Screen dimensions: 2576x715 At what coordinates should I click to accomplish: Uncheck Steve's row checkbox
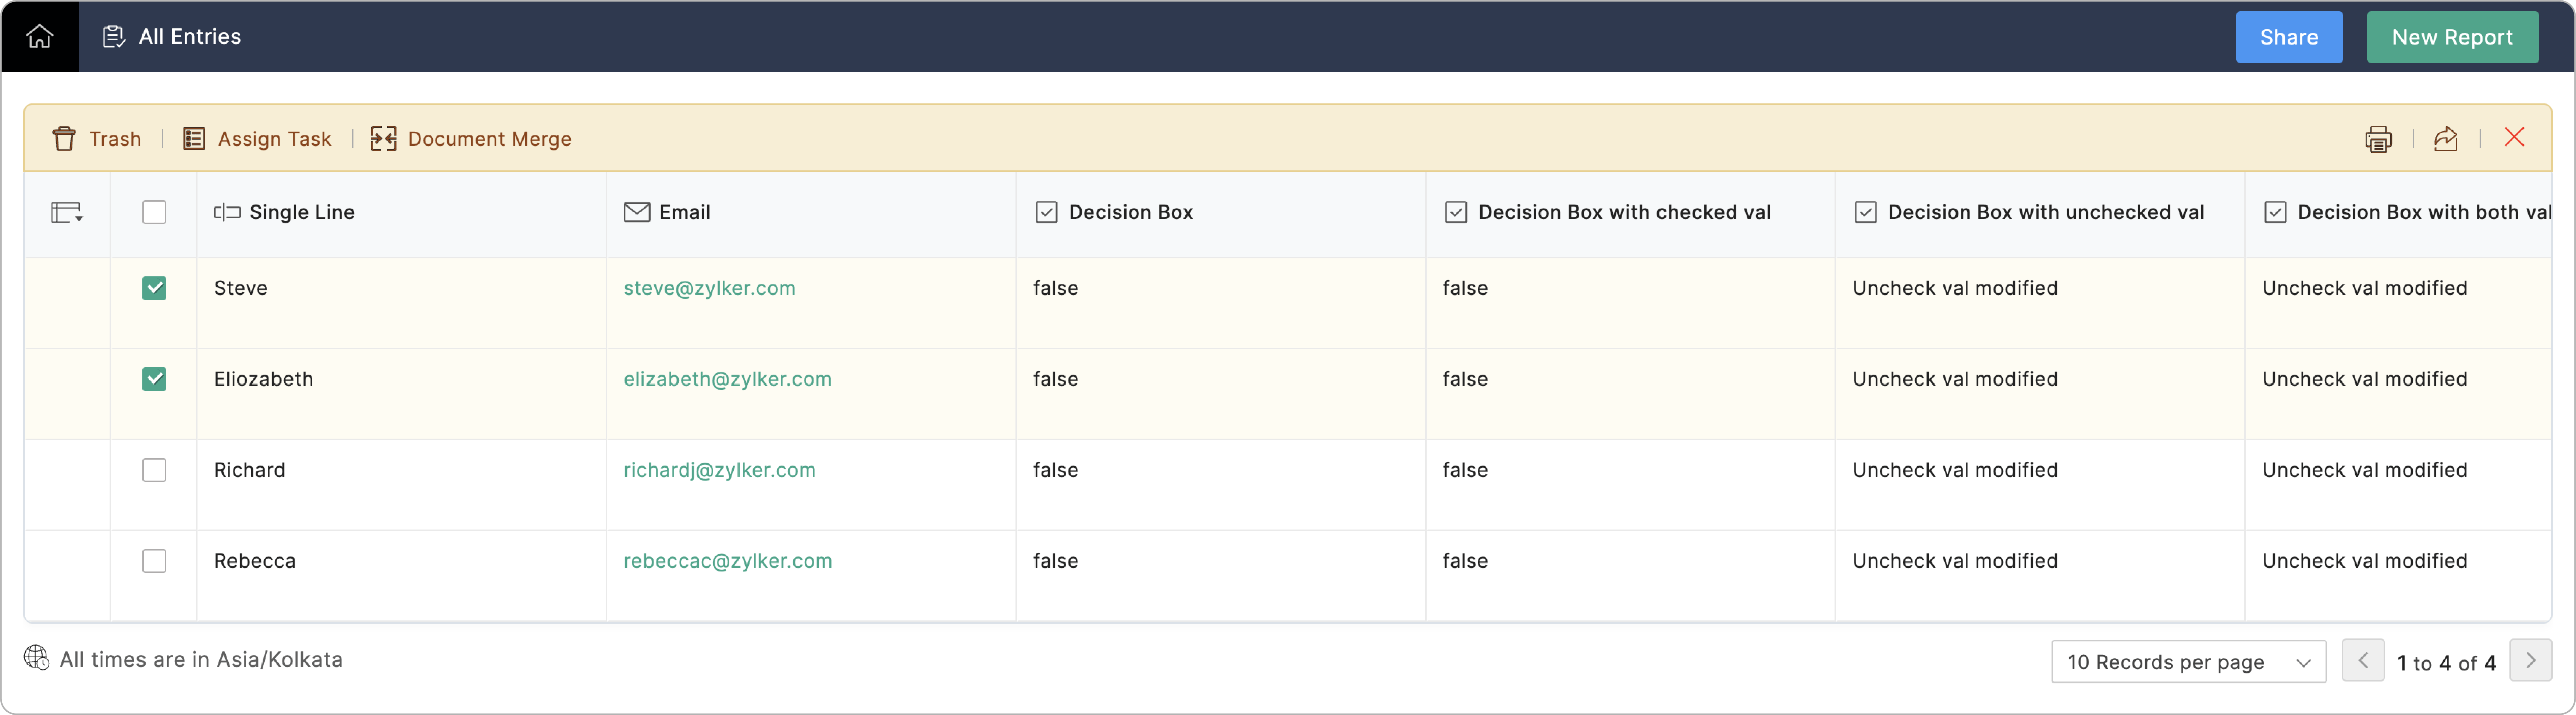click(154, 288)
